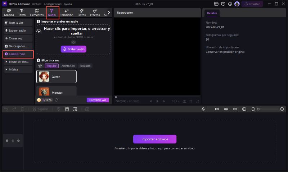Click the marker shield icon
Screen dimensions: 288x172
coord(59,109)
